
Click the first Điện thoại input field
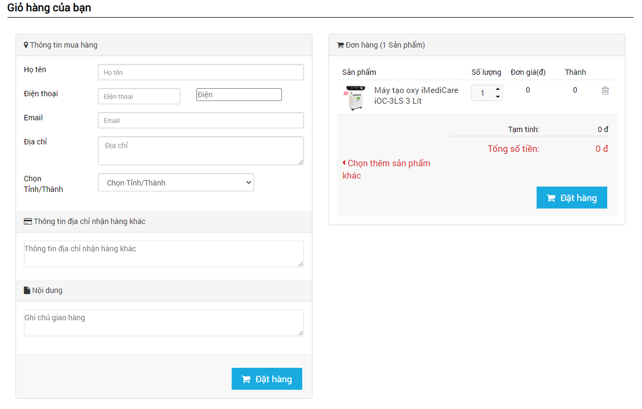point(139,96)
